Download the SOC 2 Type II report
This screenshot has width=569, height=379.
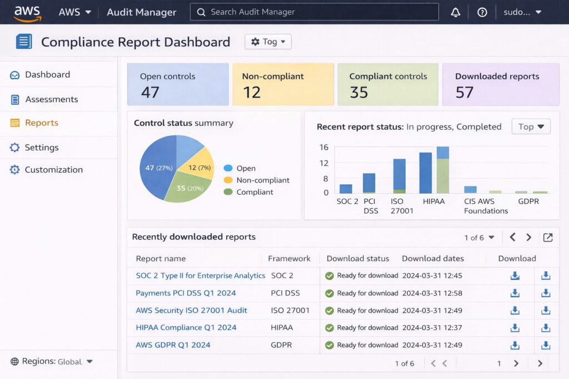(515, 276)
